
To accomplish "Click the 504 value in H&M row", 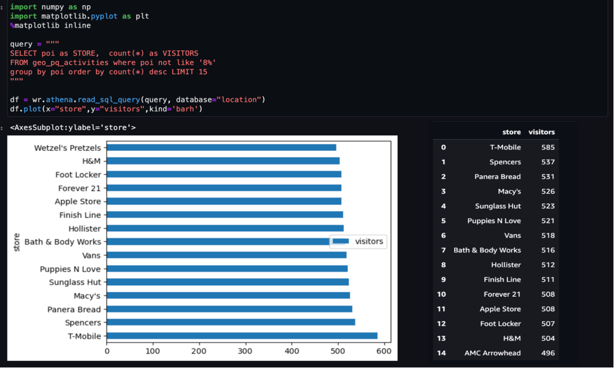I will (548, 338).
